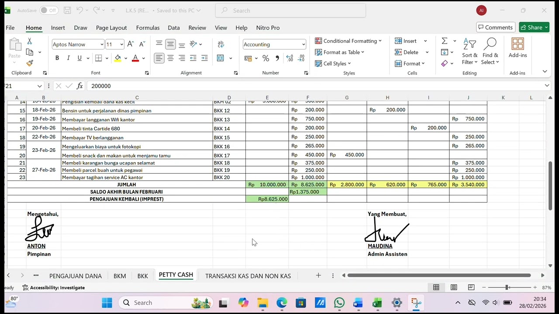
Task: Decrease font size with the smaller A icon
Action: [142, 44]
